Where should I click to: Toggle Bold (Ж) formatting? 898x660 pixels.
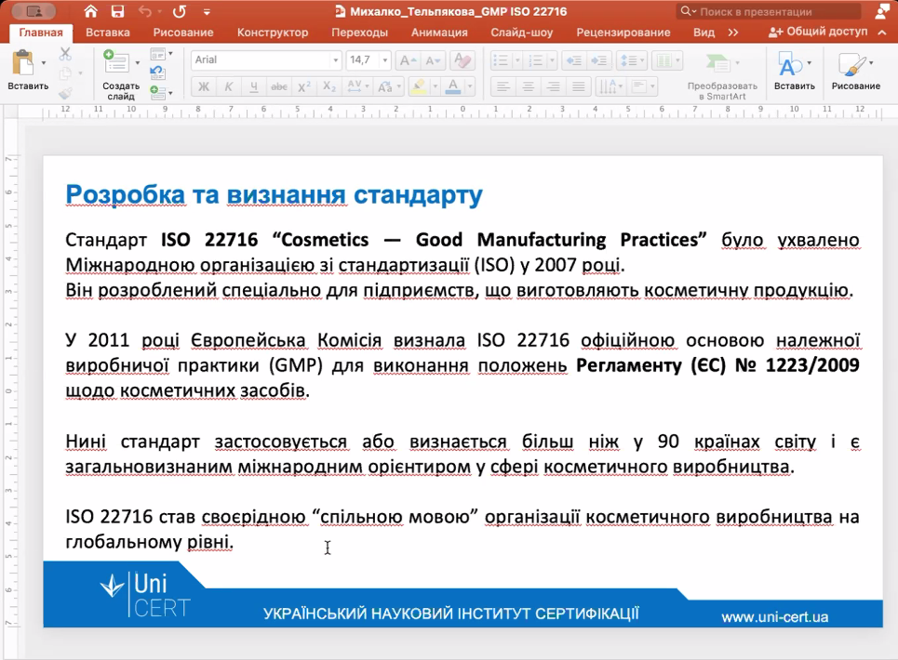point(204,86)
